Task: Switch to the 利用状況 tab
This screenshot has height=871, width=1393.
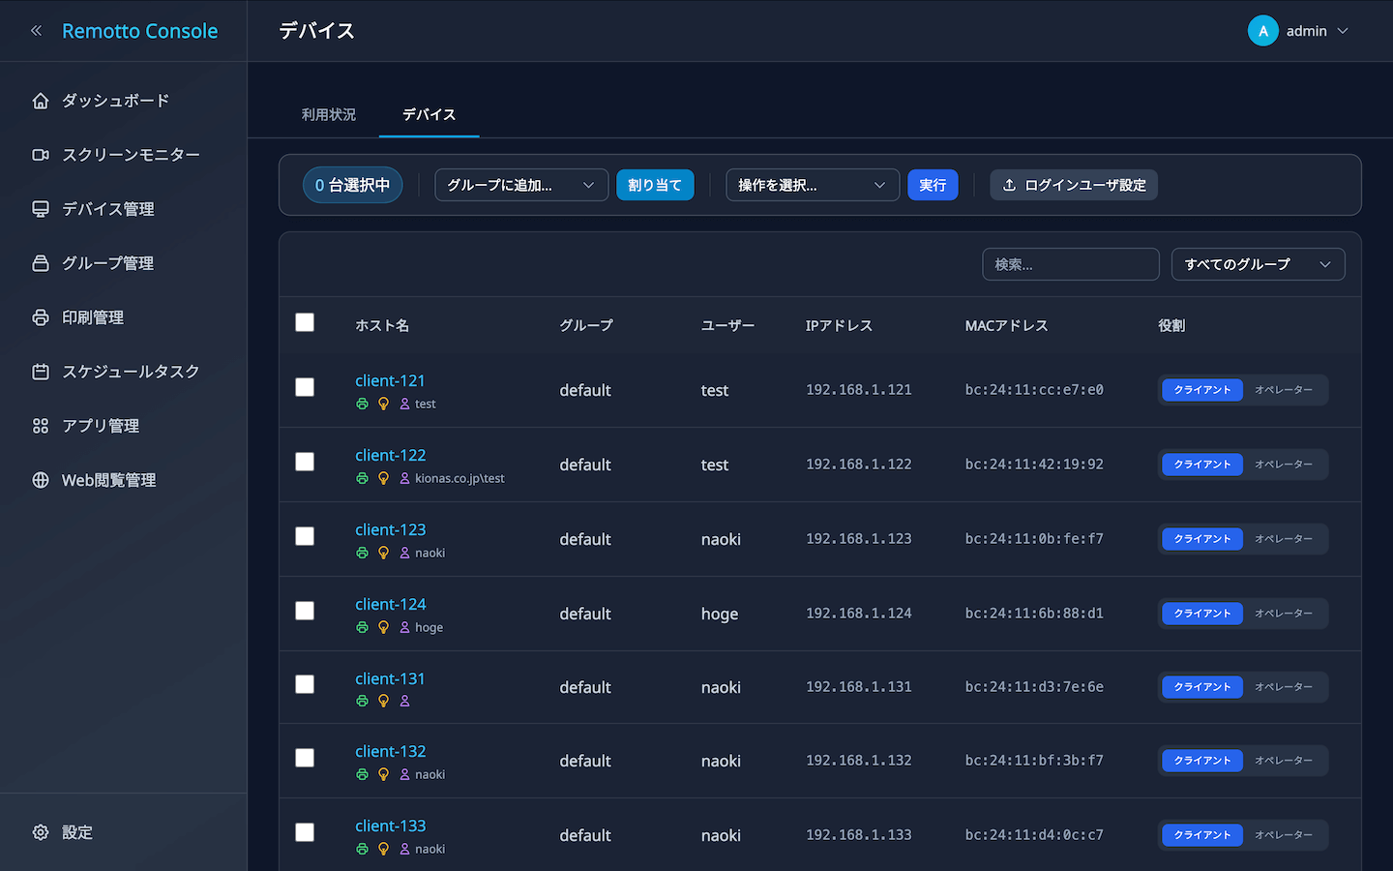Action: click(329, 114)
